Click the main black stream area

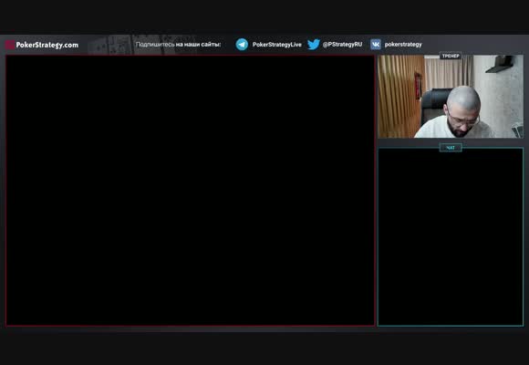191,191
